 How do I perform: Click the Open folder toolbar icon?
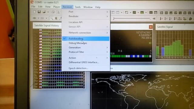[44, 12]
